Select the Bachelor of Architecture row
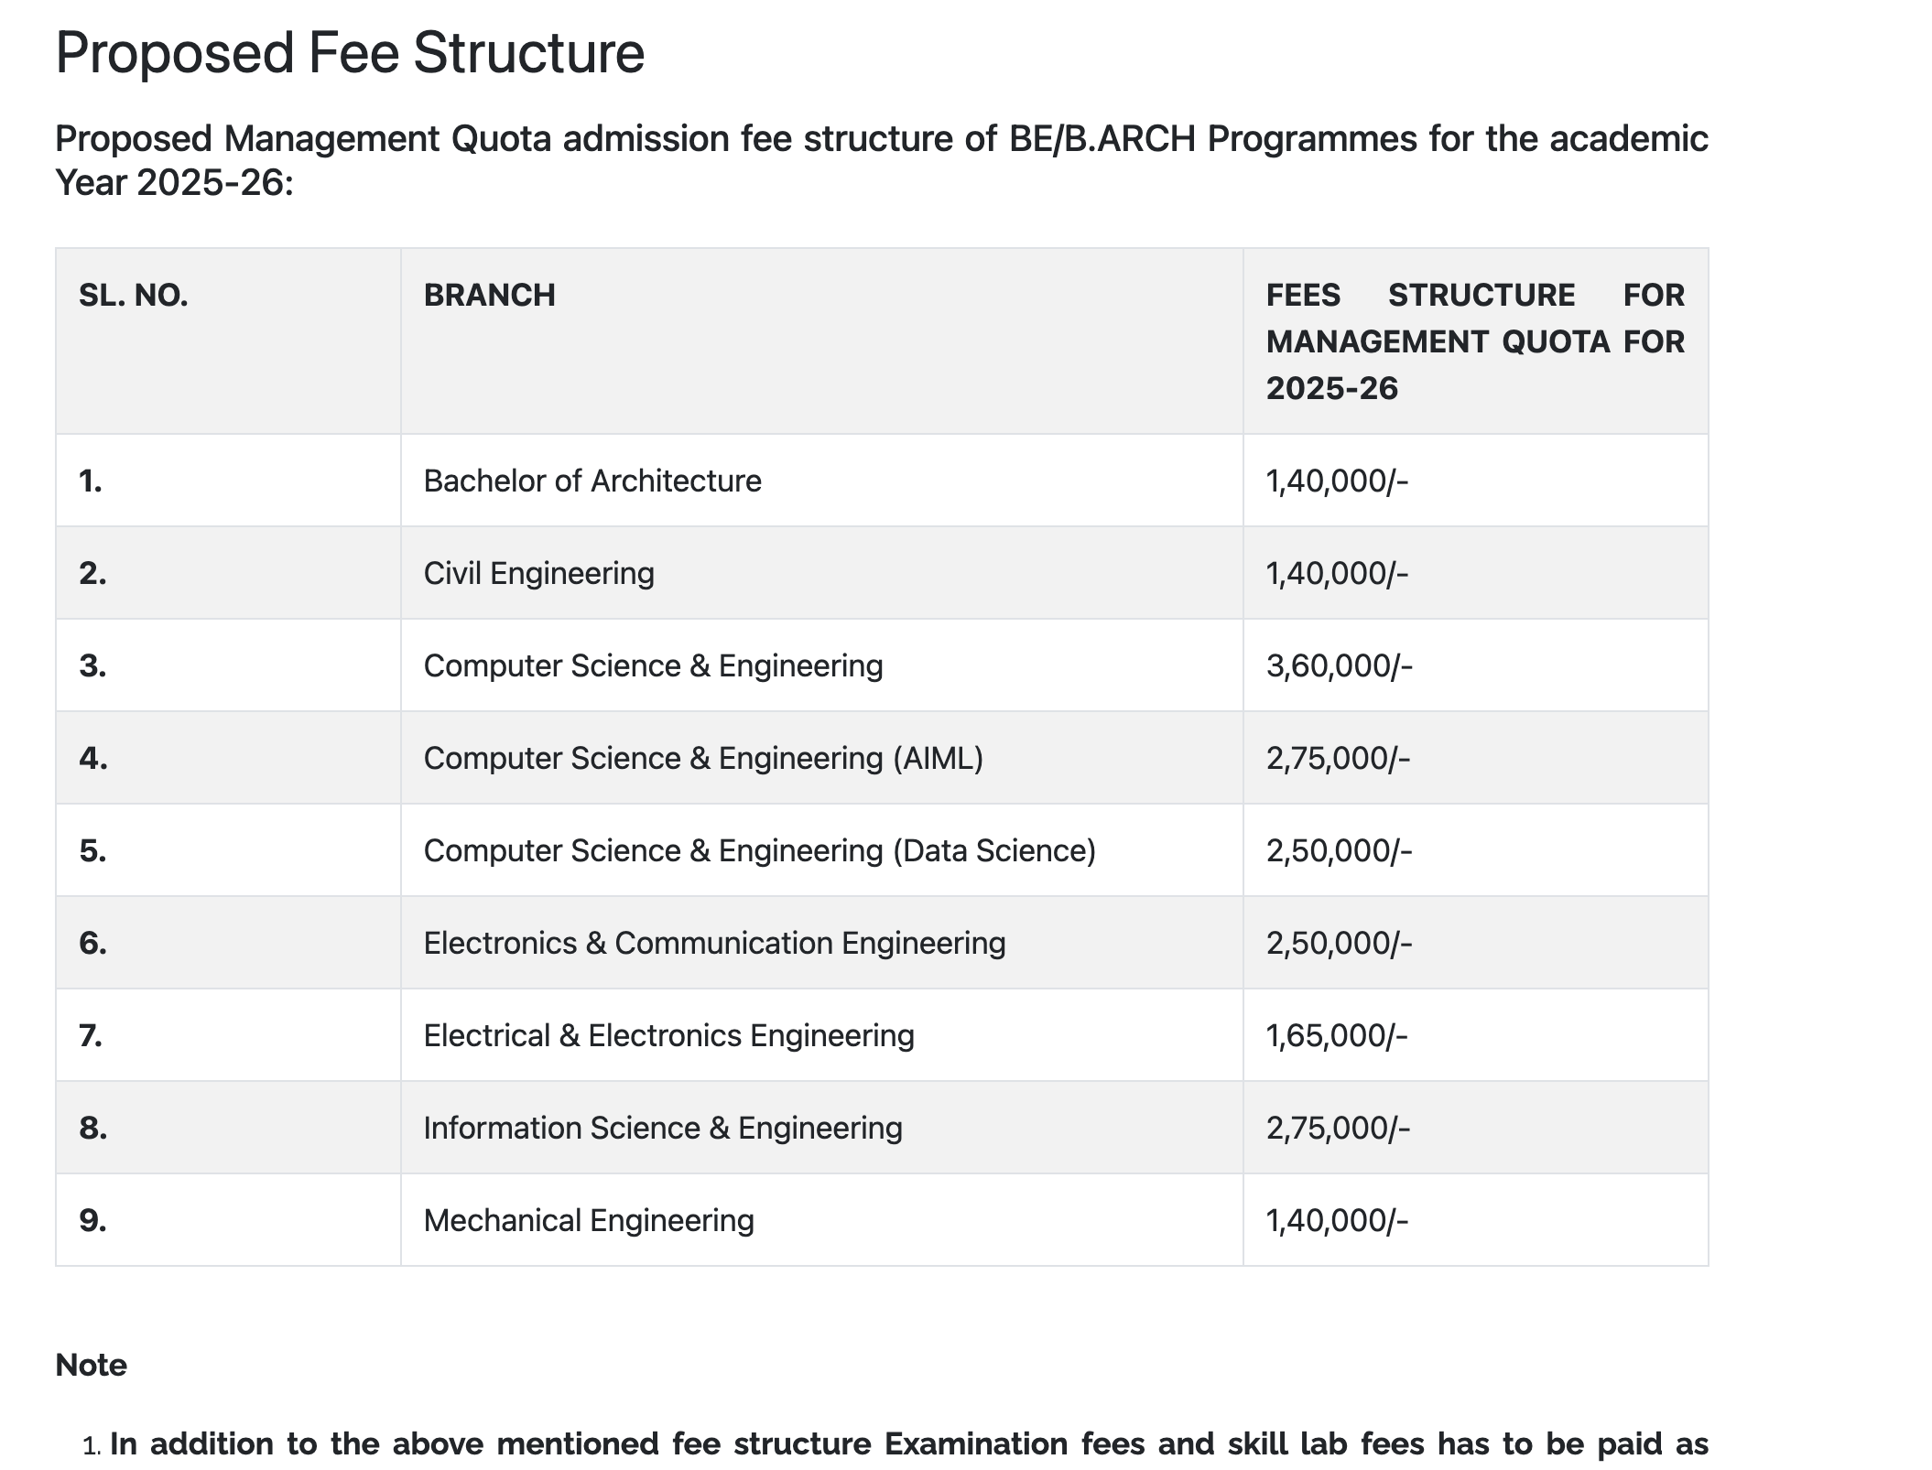The height and width of the screenshot is (1470, 1932). [x=882, y=481]
